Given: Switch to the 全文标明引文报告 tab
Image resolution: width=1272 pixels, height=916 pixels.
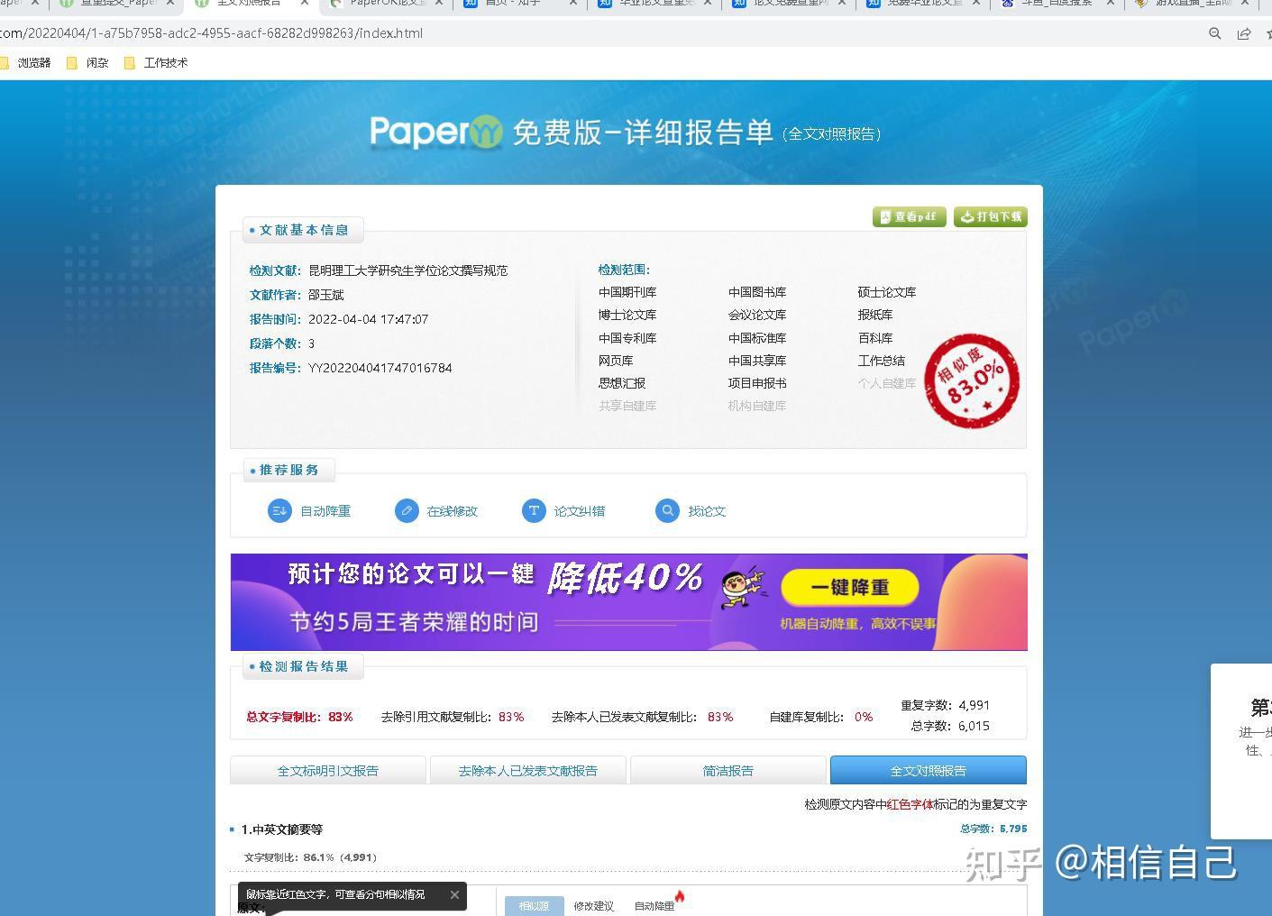Looking at the screenshot, I should 328,771.
